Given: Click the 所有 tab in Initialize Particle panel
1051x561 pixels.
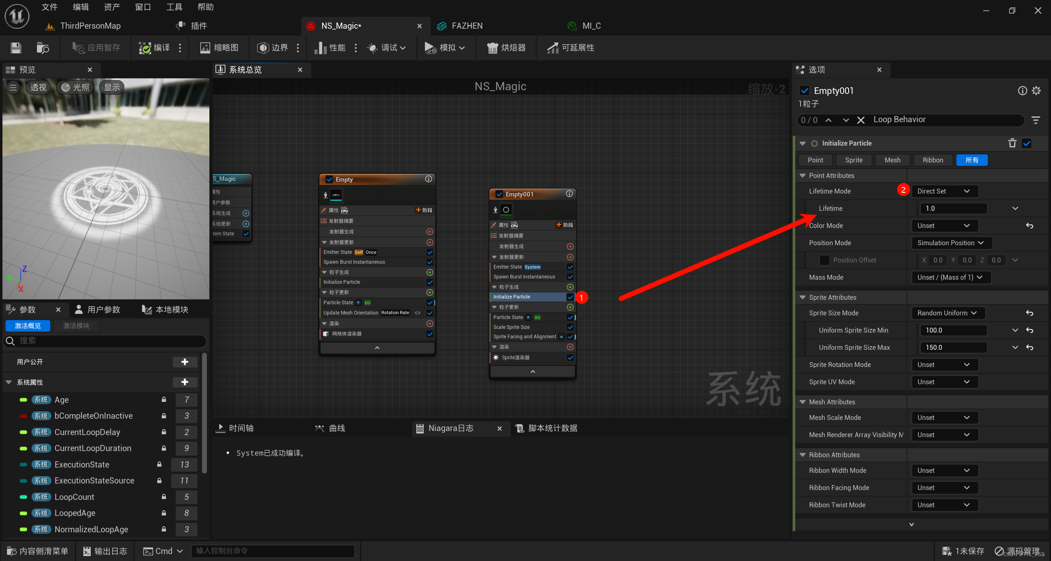Looking at the screenshot, I should click(971, 160).
